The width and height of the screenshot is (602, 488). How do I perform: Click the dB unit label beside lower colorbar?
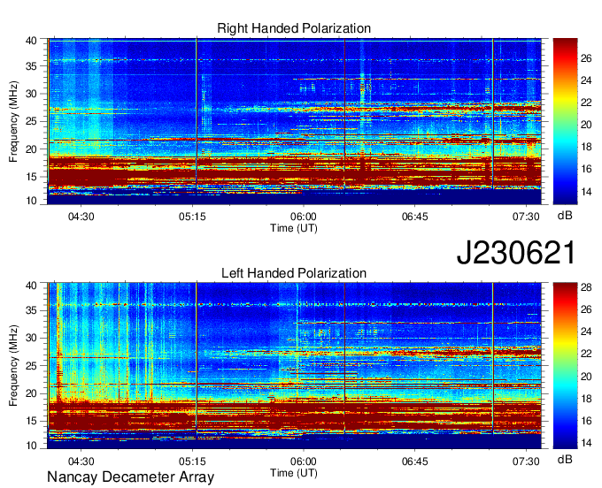[x=565, y=460]
